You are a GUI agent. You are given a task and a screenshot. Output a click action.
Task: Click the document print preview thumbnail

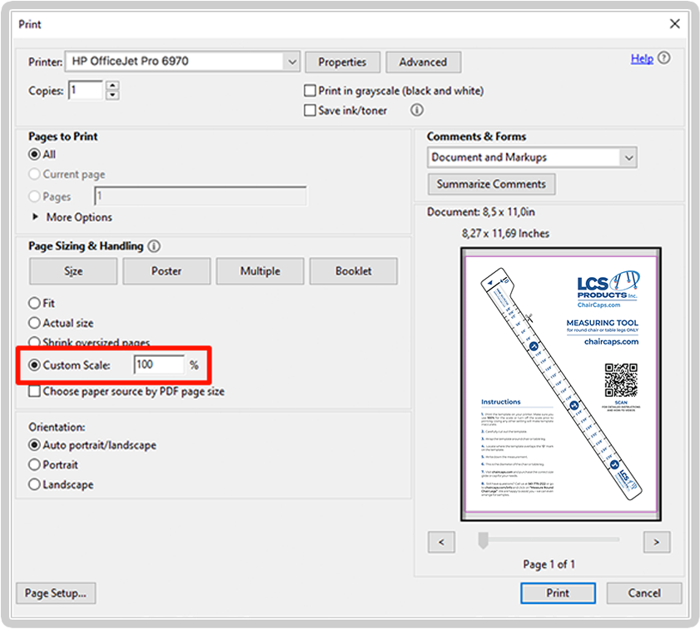pyautogui.click(x=561, y=384)
